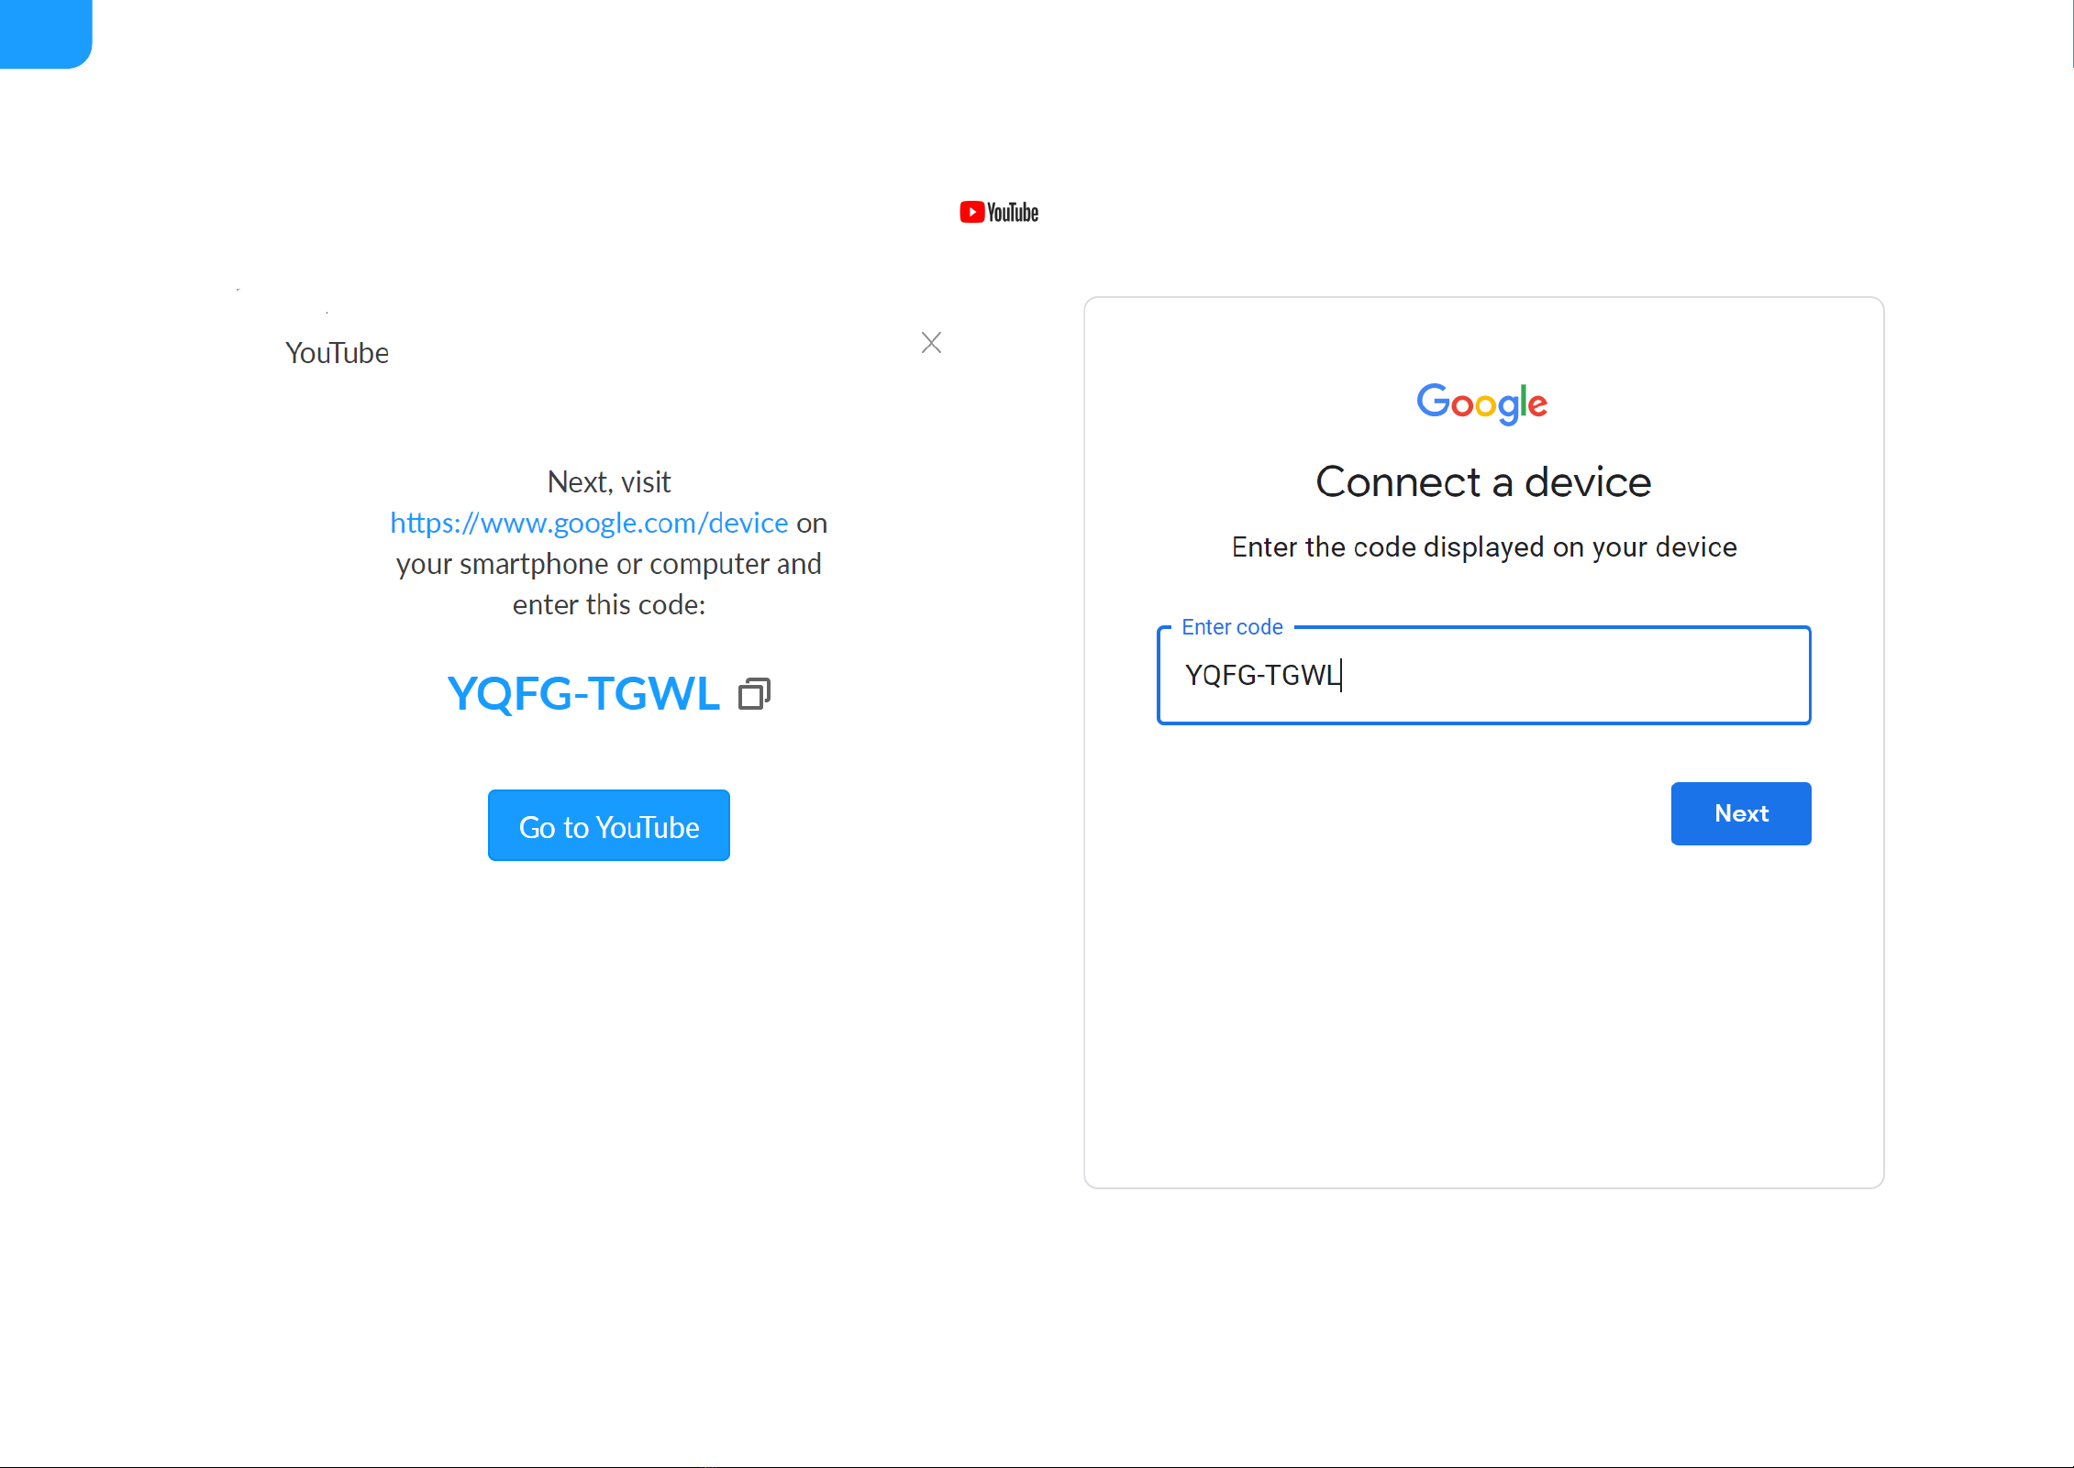Screen dimensions: 2074x1468
Task: Select the blue YQFG-TGWL code text
Action: [583, 693]
